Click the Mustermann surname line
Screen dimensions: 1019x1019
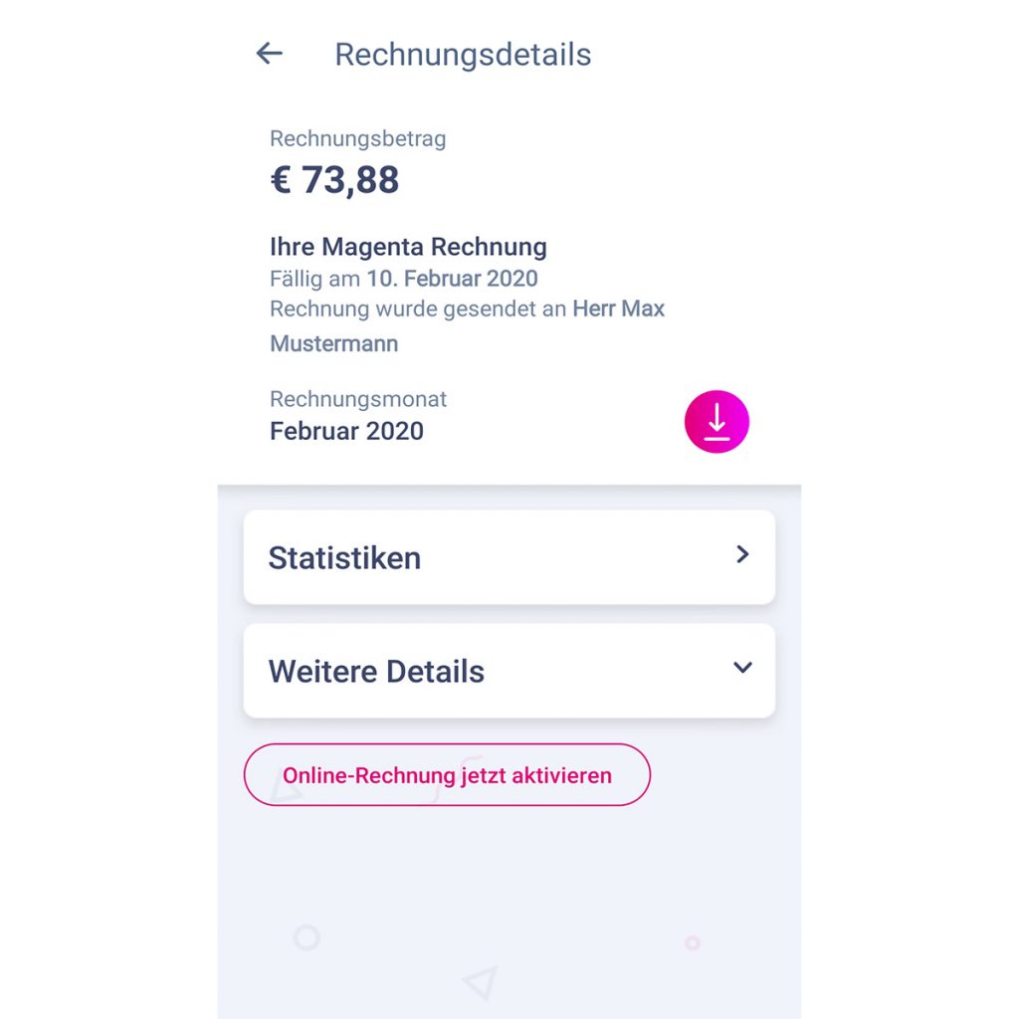[333, 344]
